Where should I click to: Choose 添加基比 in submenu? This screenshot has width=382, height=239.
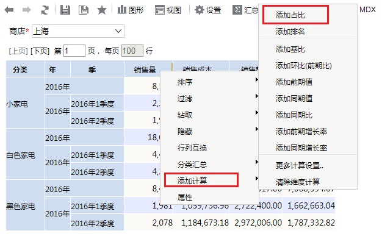(308, 49)
